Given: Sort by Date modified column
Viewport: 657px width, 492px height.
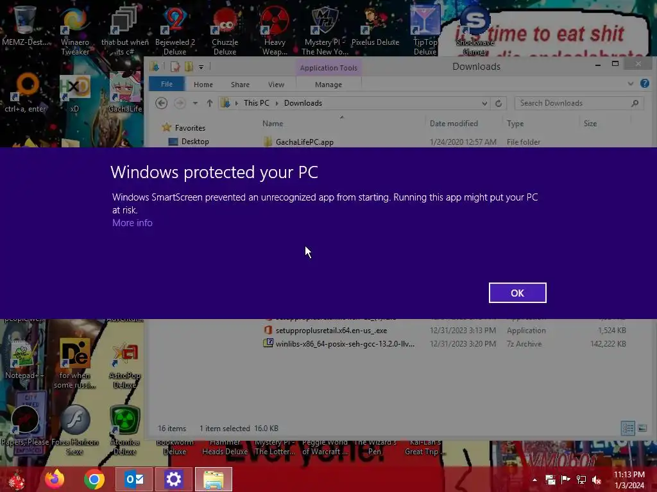Looking at the screenshot, I should pos(454,124).
